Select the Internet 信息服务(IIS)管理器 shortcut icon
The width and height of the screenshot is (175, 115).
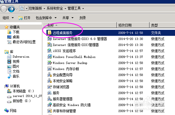[x=50, y=45]
